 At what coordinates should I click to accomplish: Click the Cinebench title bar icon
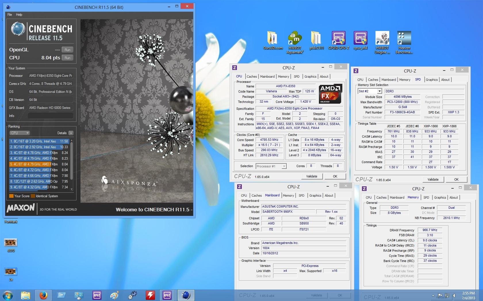8,7
